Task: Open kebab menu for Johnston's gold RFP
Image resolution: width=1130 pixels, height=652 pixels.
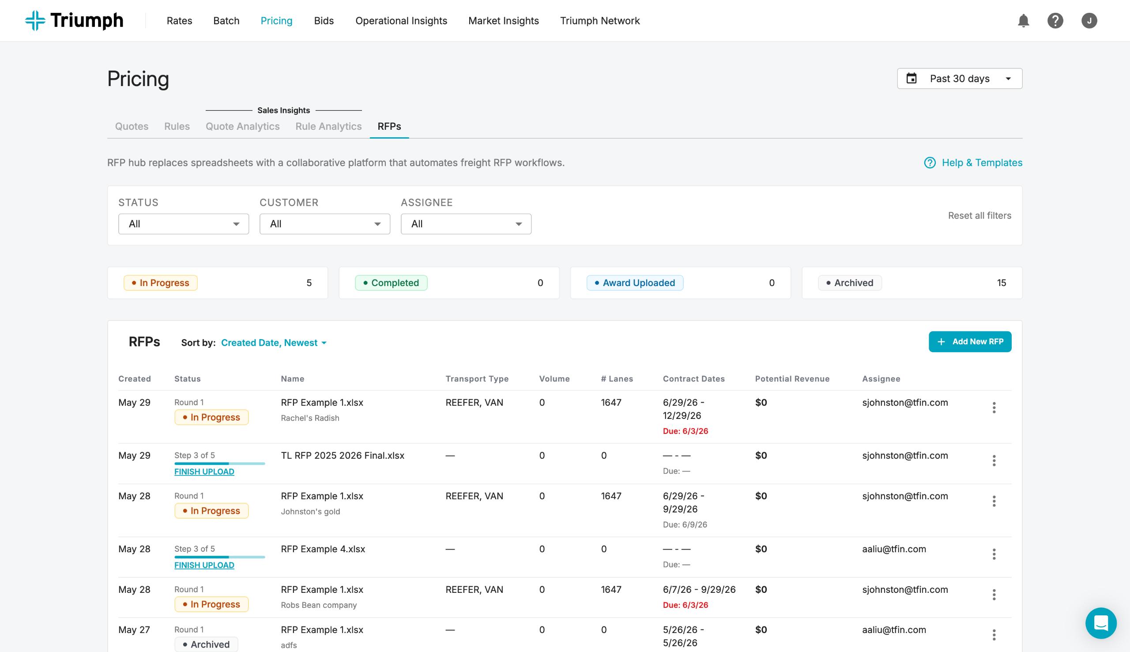Action: click(994, 501)
